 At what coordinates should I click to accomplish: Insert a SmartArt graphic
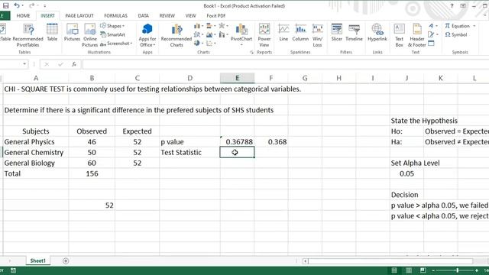pos(113,34)
